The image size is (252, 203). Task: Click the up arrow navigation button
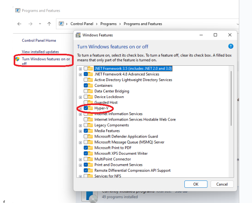point(49,24)
